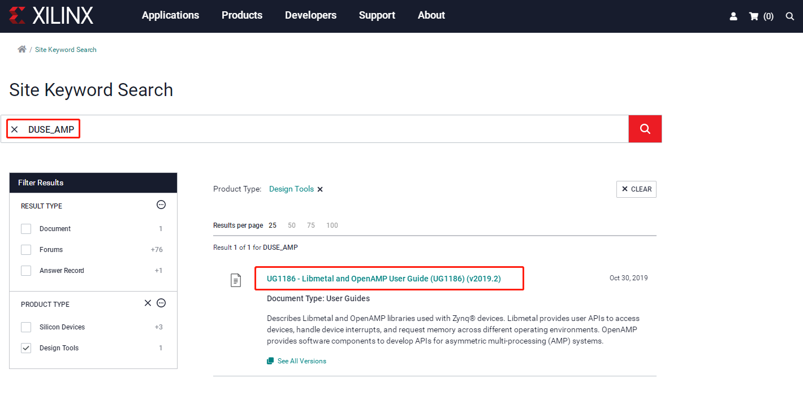803x395 pixels.
Task: Click the document icon beside UG1186 result
Action: point(236,280)
